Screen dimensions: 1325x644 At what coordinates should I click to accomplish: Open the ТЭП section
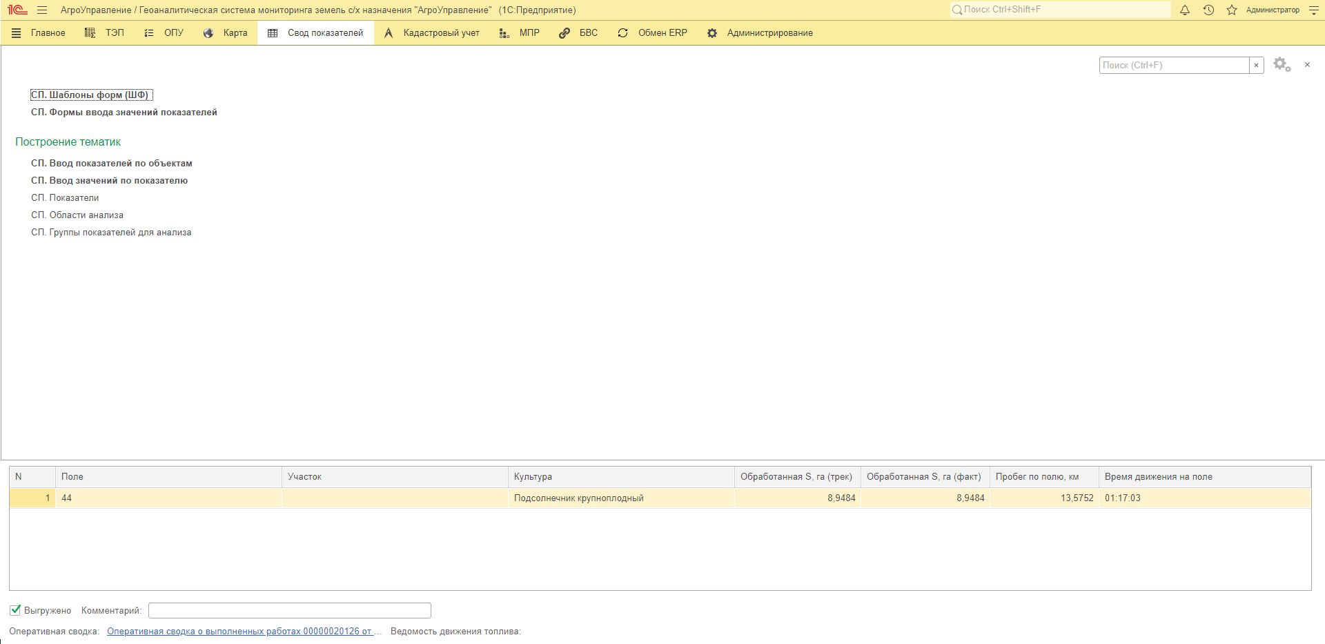pyautogui.click(x=115, y=33)
